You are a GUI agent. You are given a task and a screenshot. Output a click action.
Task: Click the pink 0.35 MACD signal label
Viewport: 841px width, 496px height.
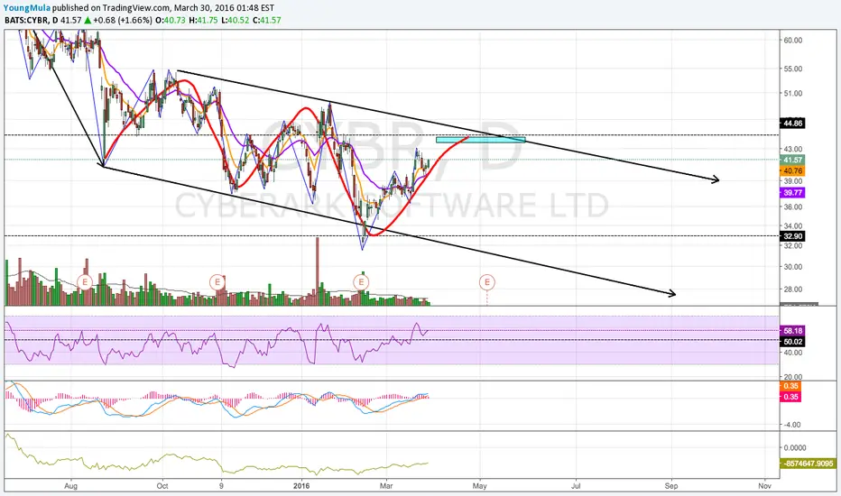click(x=790, y=397)
